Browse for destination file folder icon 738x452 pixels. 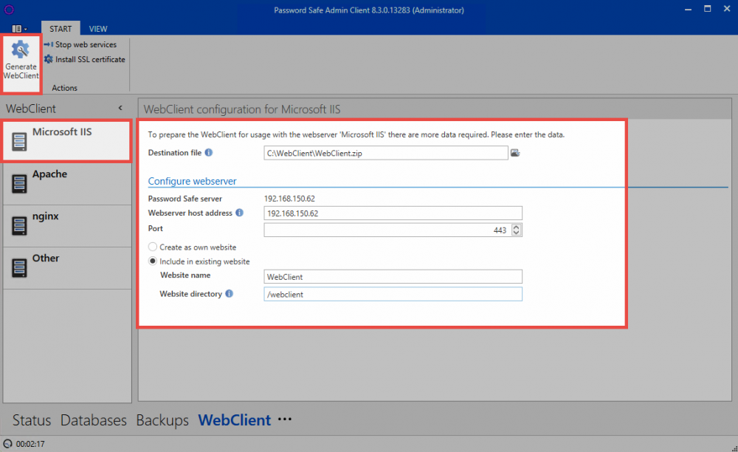pos(516,153)
